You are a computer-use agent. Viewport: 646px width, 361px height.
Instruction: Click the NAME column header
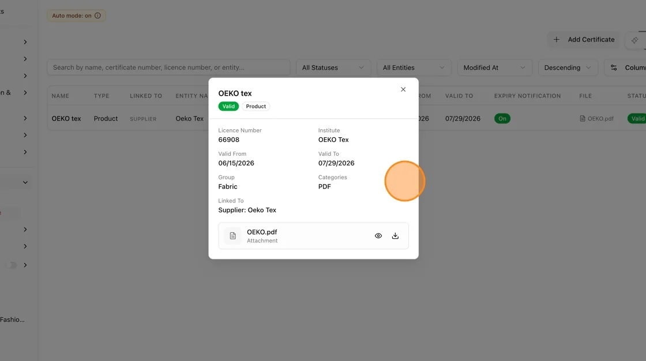[61, 96]
